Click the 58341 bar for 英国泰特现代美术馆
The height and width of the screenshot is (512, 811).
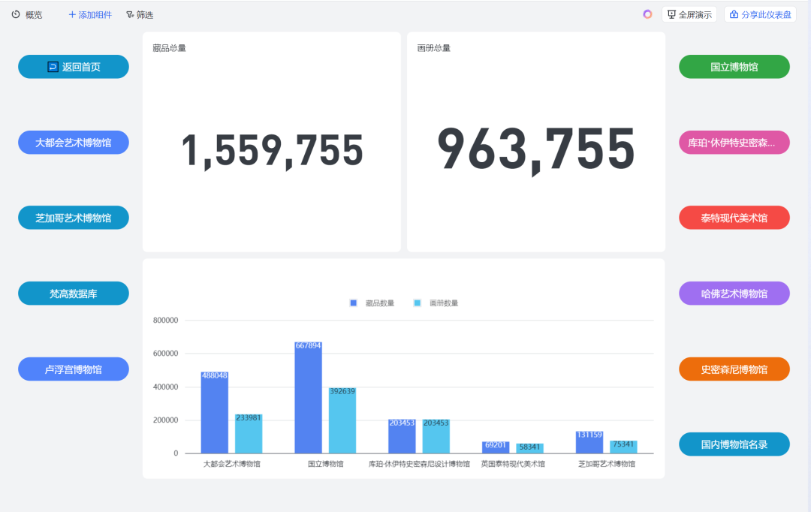pyautogui.click(x=529, y=448)
